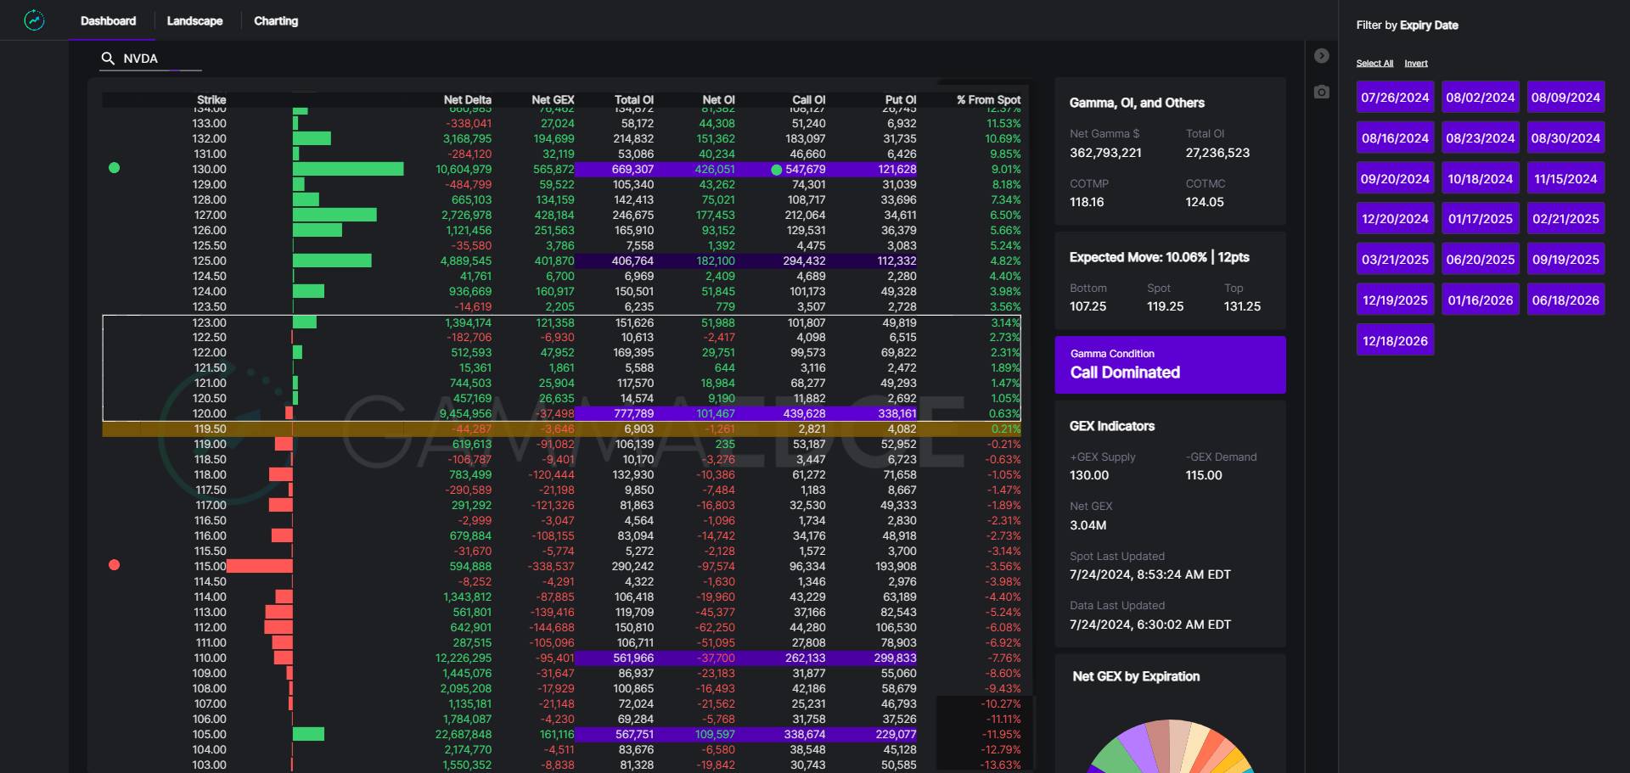Screen dimensions: 1630x773
Task: Click the camera screenshot icon
Action: pos(1321,92)
